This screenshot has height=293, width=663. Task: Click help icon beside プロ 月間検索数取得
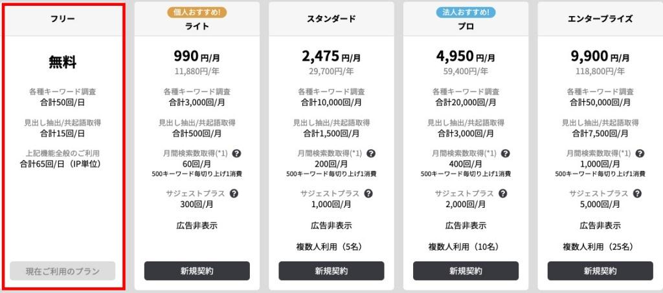505,154
